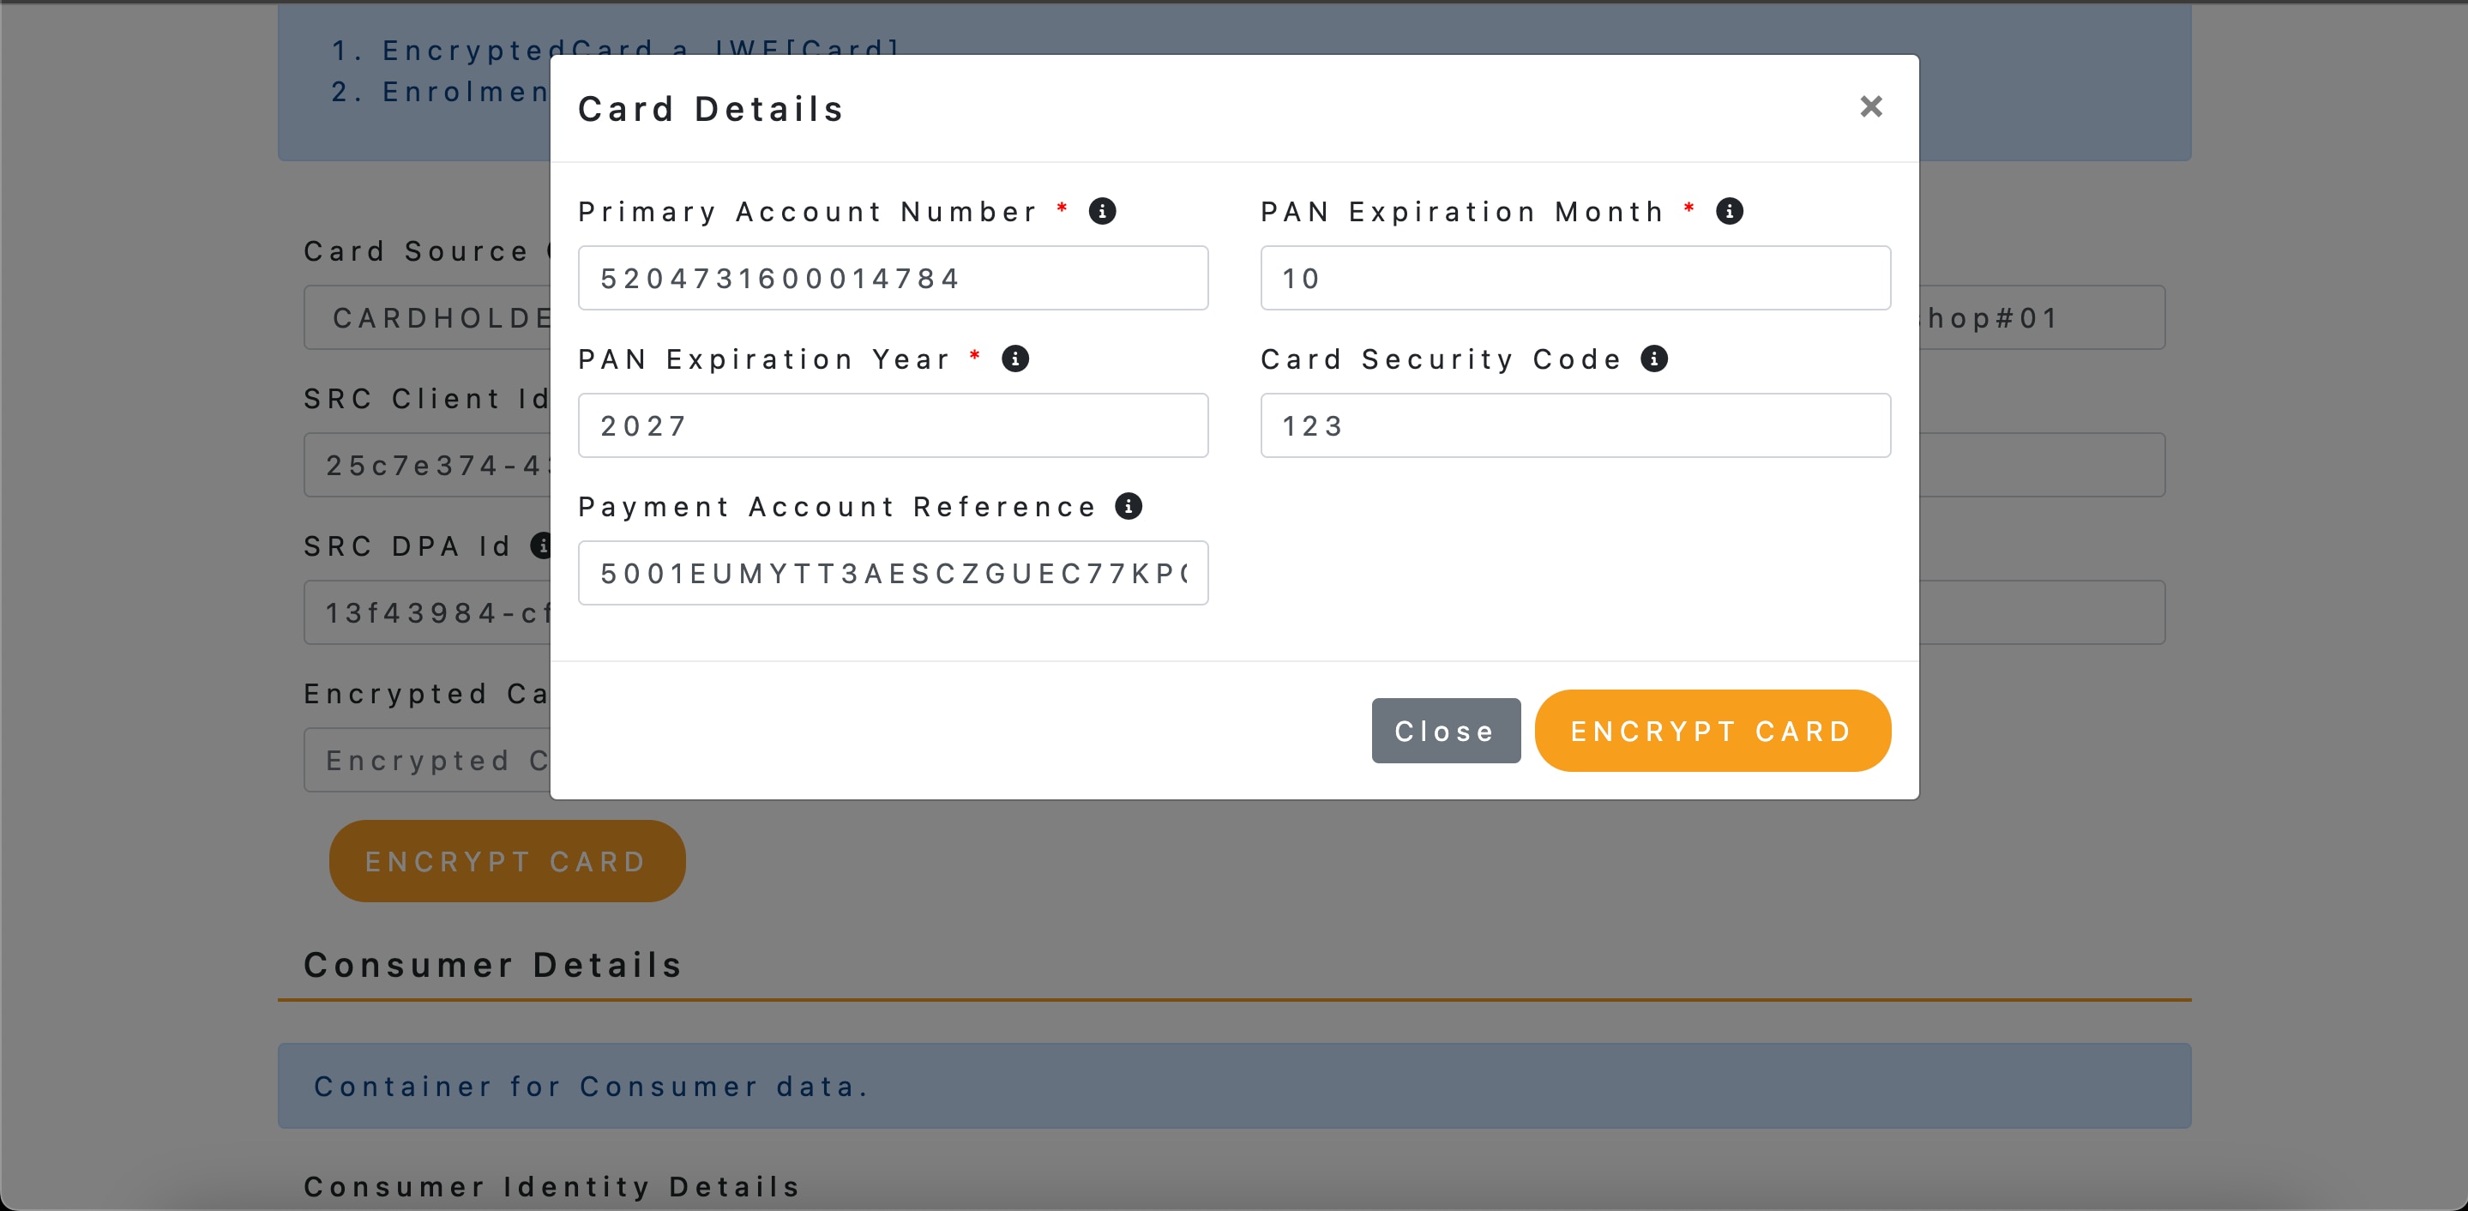
Task: Click inside the PAN Expiration Month field
Action: 1574,278
